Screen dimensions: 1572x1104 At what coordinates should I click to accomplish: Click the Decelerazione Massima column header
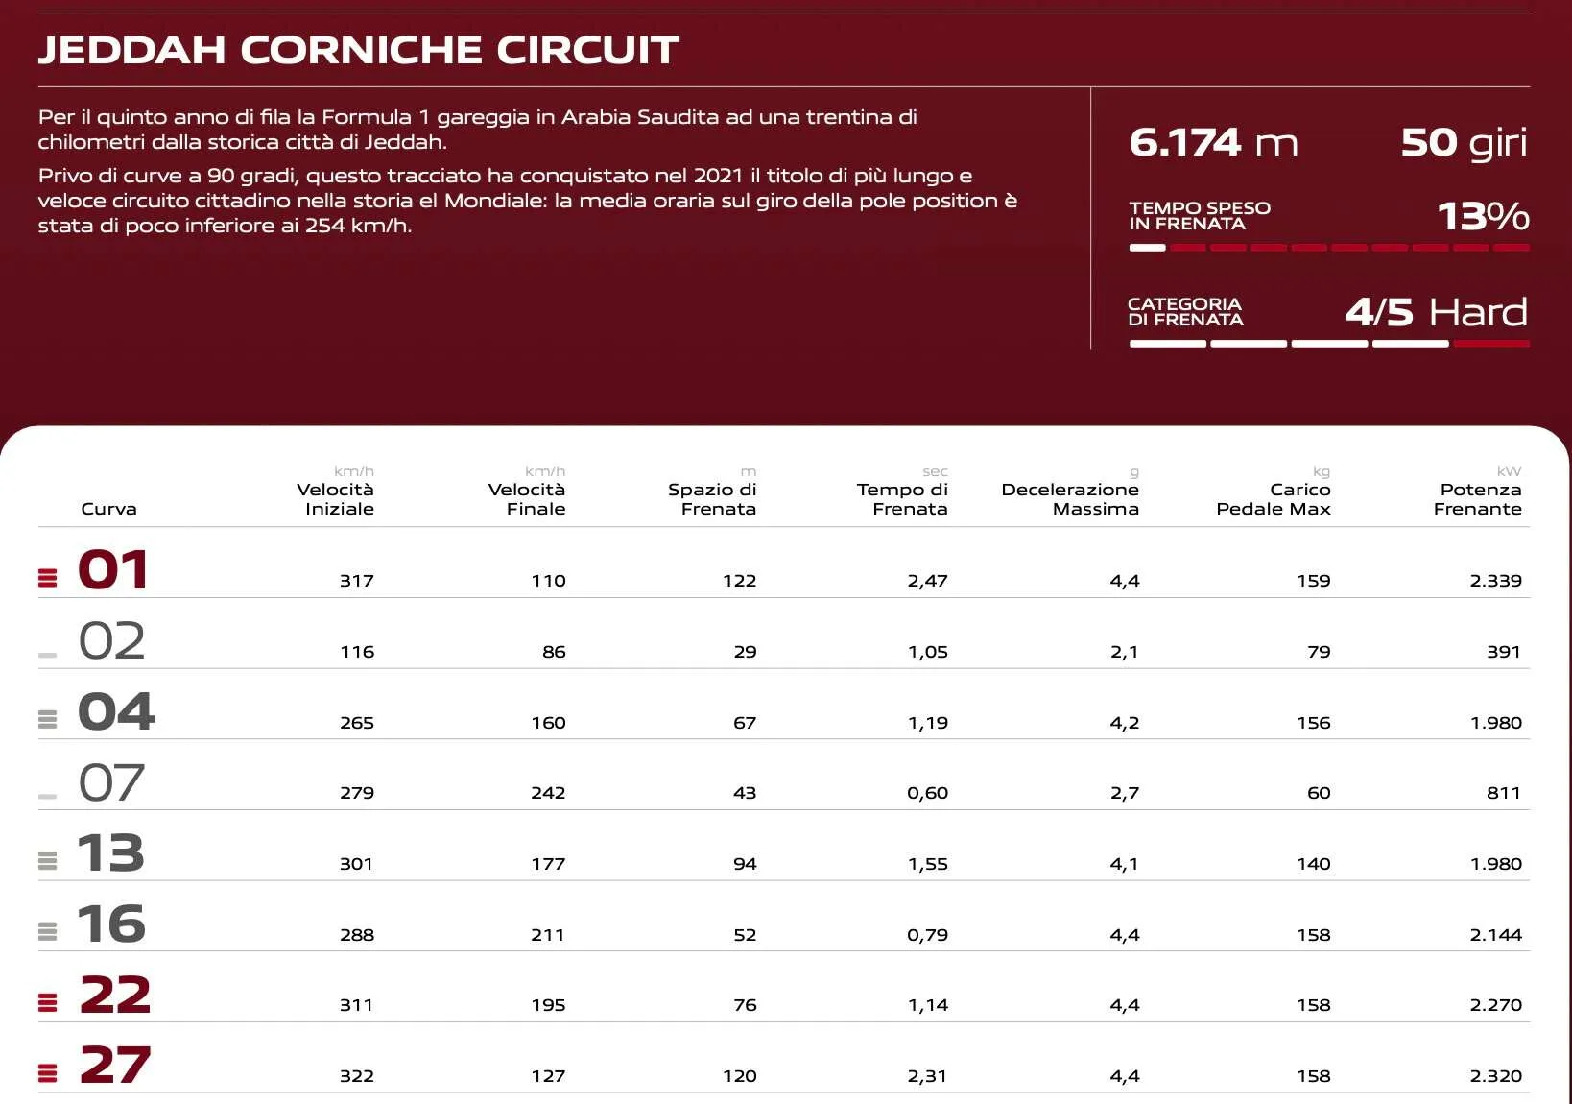point(1070,498)
